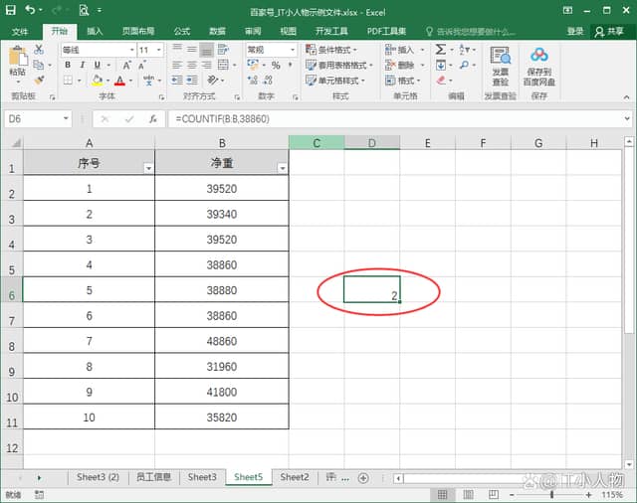Switch to the 公式 ribbon tab
637x503 pixels.
(181, 31)
